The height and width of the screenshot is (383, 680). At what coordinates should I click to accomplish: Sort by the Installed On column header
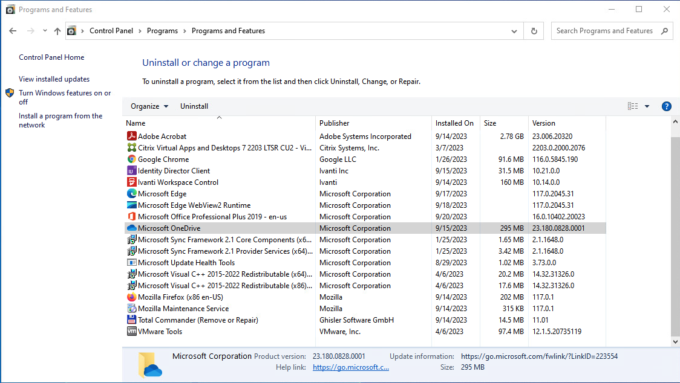[x=456, y=123]
